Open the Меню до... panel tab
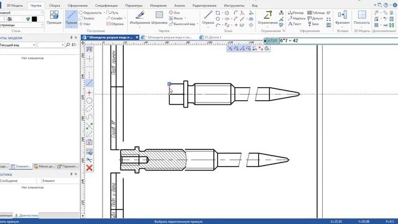 click(x=44, y=166)
